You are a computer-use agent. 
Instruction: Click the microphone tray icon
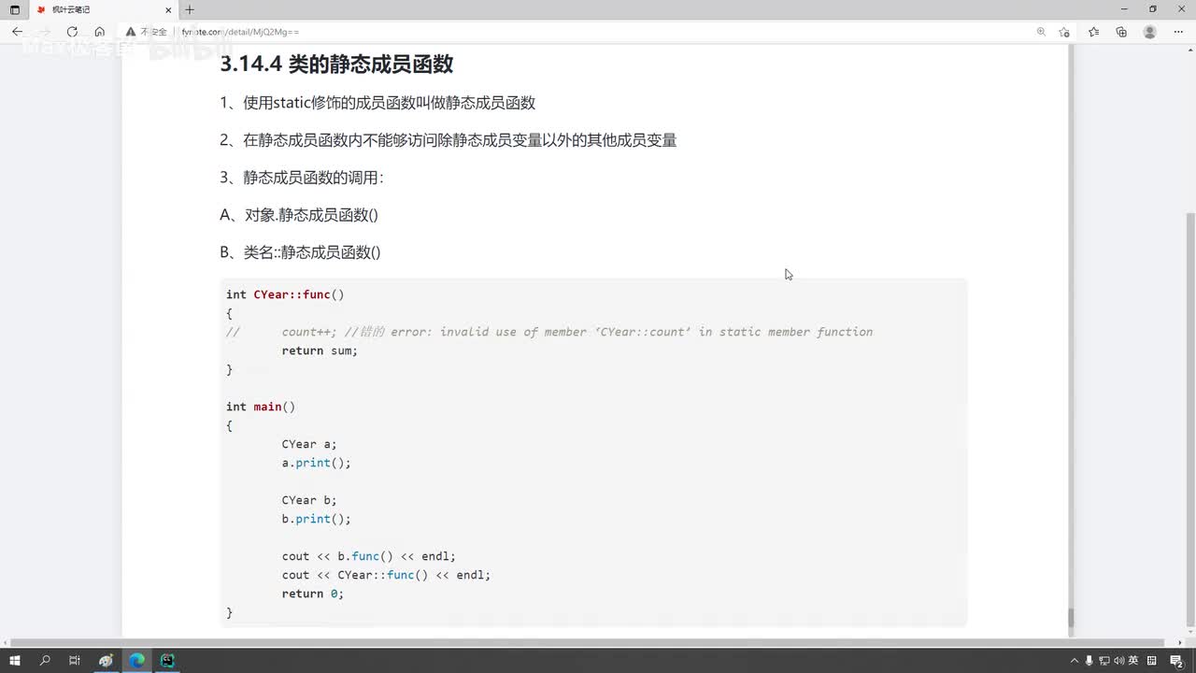[1089, 661]
